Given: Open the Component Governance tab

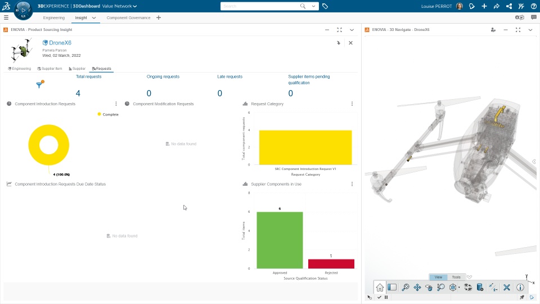Looking at the screenshot, I should [x=128, y=17].
